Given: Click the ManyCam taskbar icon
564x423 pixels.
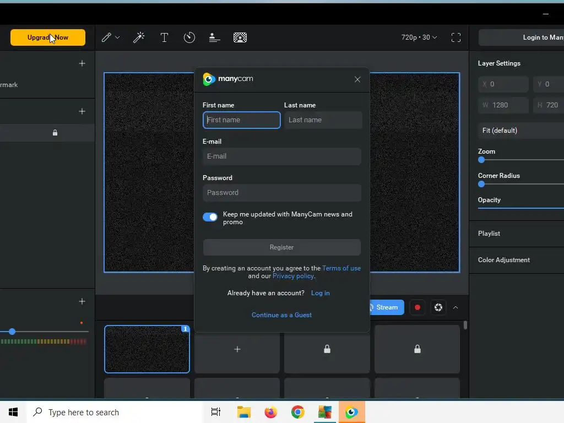Looking at the screenshot, I should (351, 412).
